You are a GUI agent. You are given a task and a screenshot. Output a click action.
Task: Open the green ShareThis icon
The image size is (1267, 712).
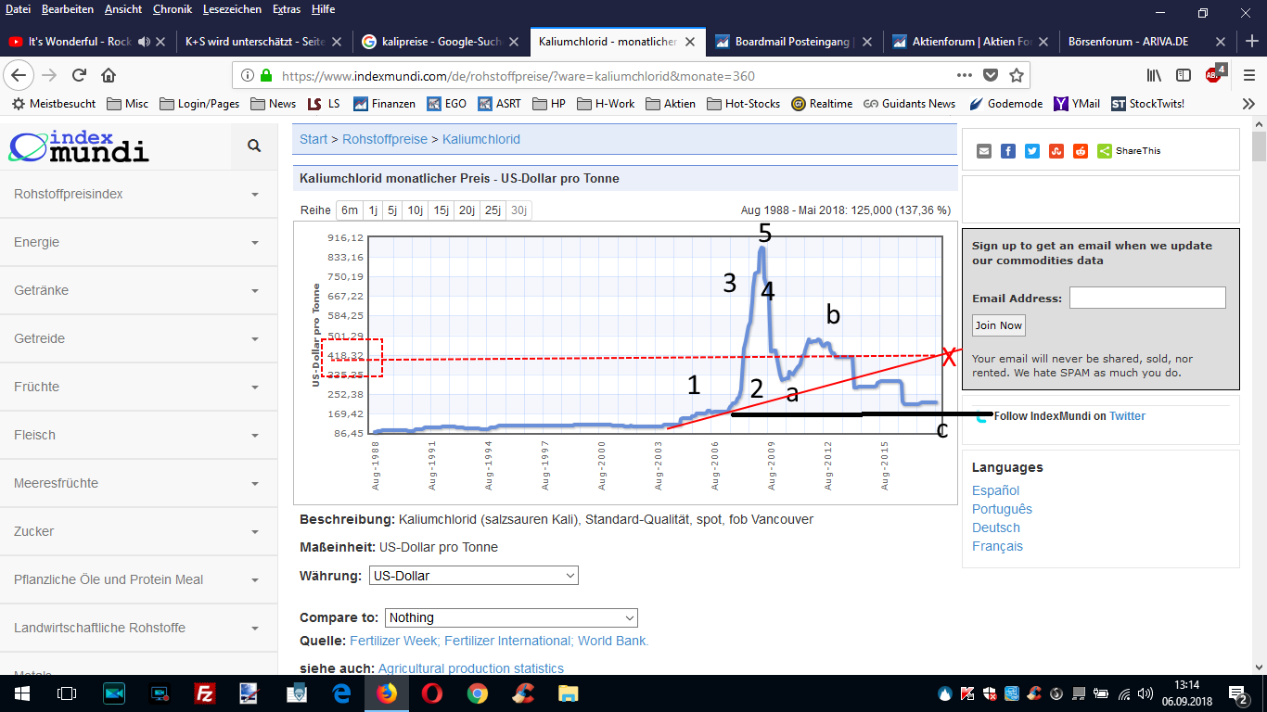[1105, 151]
